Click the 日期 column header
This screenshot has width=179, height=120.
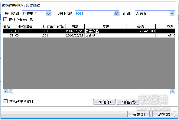[75, 27]
